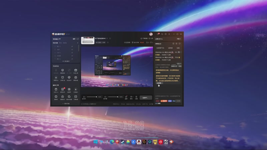
Task: Open the dropdown arrow next to record icon
Action: click(133, 97)
